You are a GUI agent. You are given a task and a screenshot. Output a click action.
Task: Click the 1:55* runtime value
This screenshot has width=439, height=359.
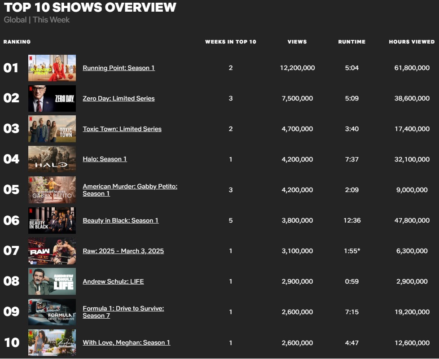click(x=352, y=251)
